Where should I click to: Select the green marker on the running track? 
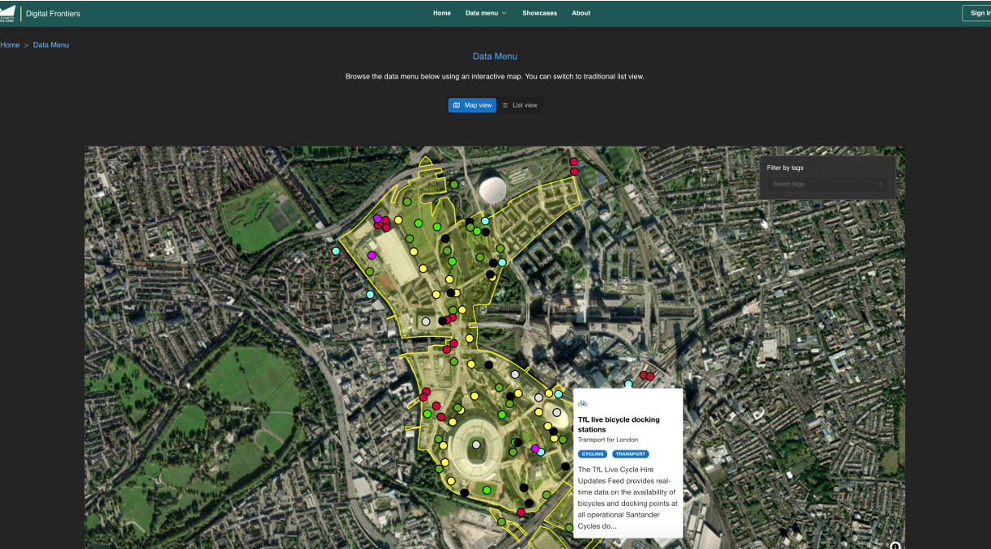[x=487, y=490]
